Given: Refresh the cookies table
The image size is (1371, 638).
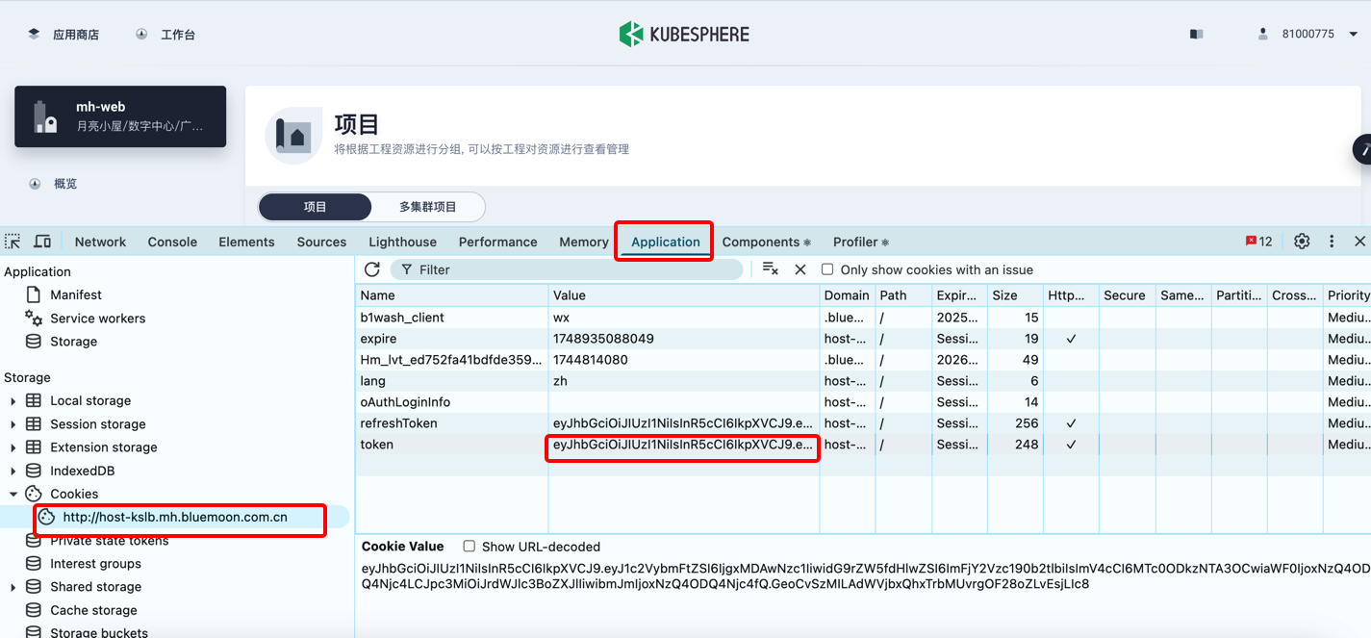Looking at the screenshot, I should [x=372, y=269].
